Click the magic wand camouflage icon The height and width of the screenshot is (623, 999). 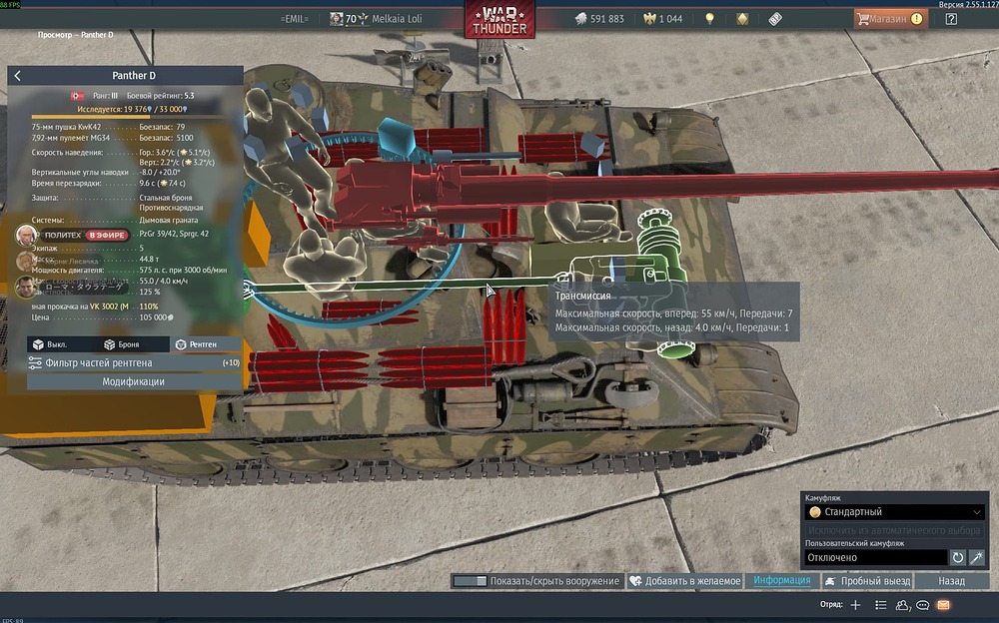[x=977, y=557]
